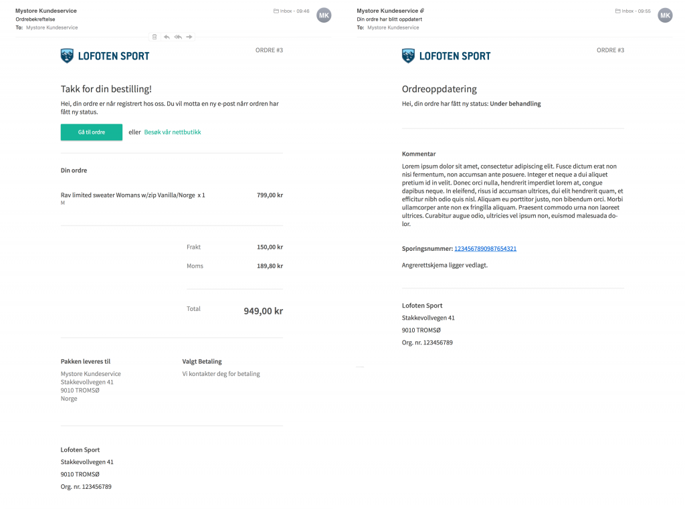Click the Inbox folder icon at 09:46
685x509 pixels.
coord(276,11)
